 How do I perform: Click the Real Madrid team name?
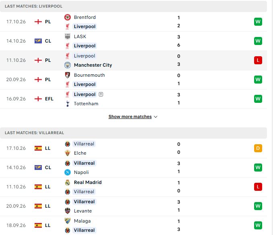coord(88,182)
